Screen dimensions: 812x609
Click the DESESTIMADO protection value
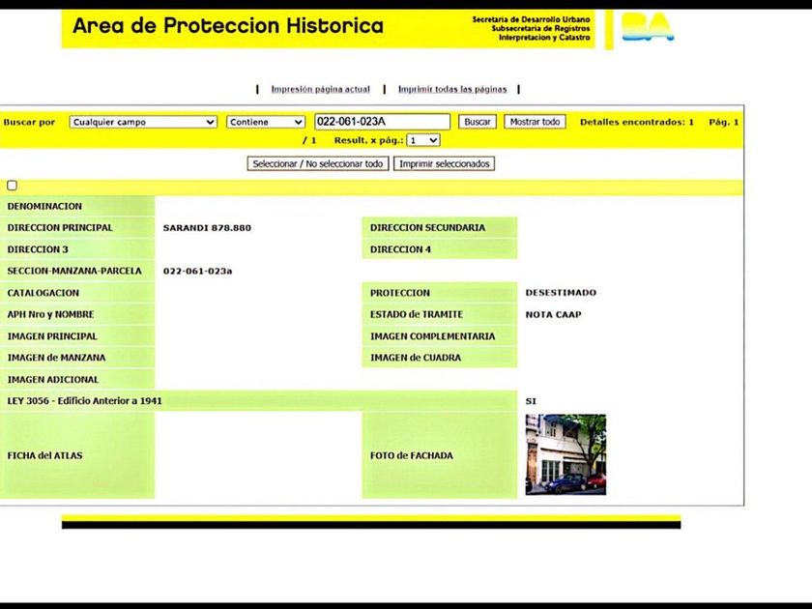click(561, 293)
